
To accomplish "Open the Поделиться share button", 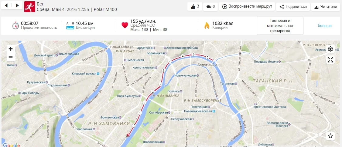I will (x=293, y=7).
